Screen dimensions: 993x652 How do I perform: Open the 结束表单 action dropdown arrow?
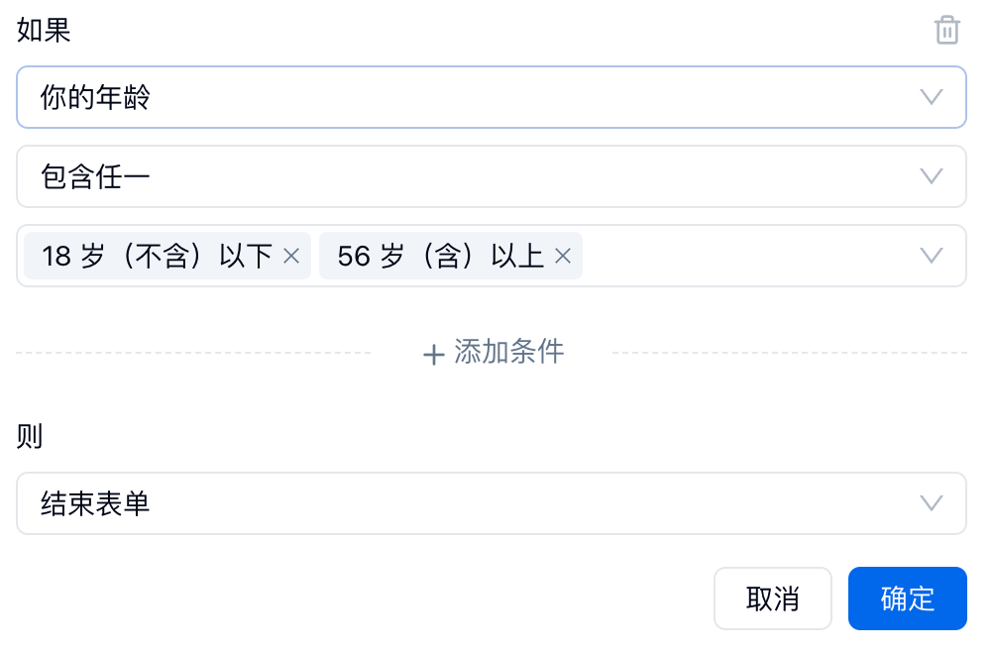click(931, 503)
